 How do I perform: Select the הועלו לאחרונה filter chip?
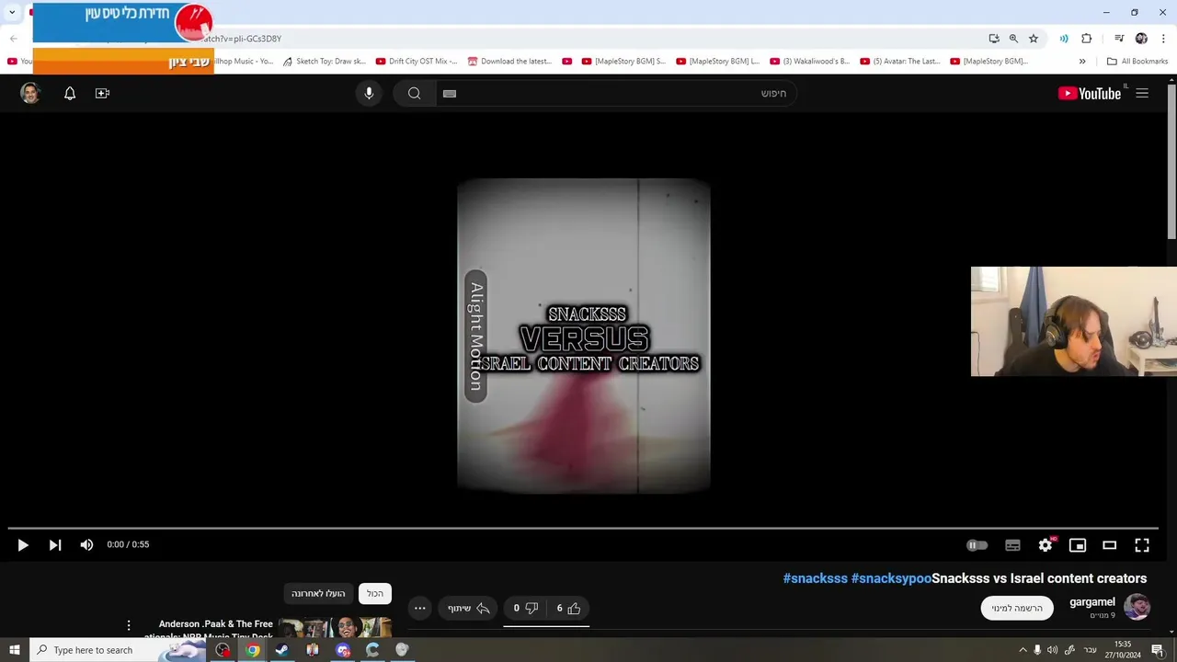318,593
